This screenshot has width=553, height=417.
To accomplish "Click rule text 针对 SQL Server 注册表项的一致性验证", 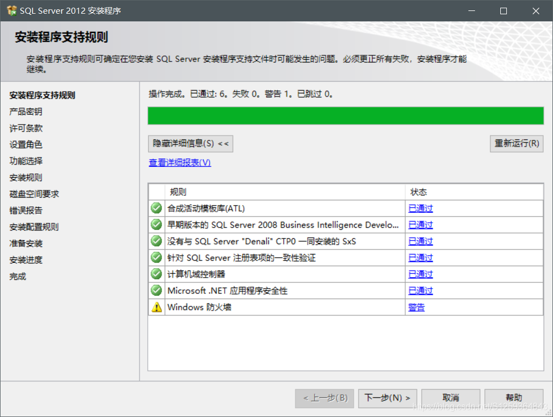I will coord(241,258).
